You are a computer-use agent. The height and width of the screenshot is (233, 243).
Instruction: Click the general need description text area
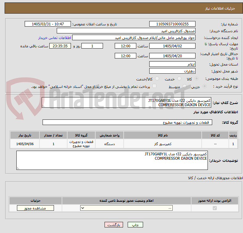(126, 102)
